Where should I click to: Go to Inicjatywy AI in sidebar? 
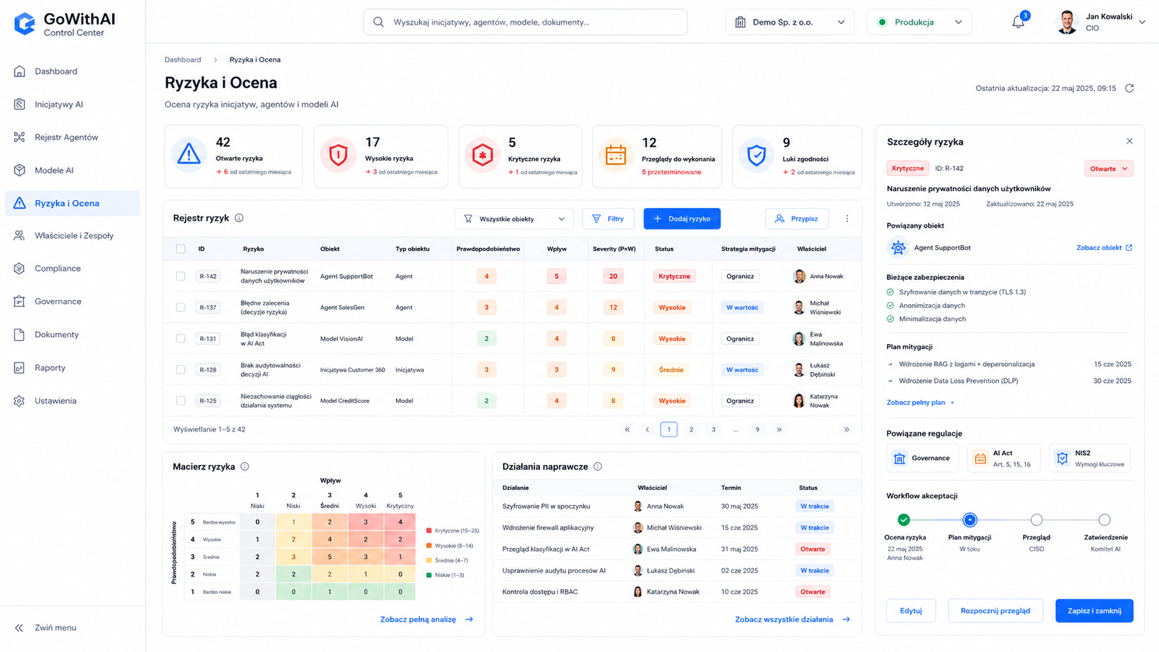point(73,105)
